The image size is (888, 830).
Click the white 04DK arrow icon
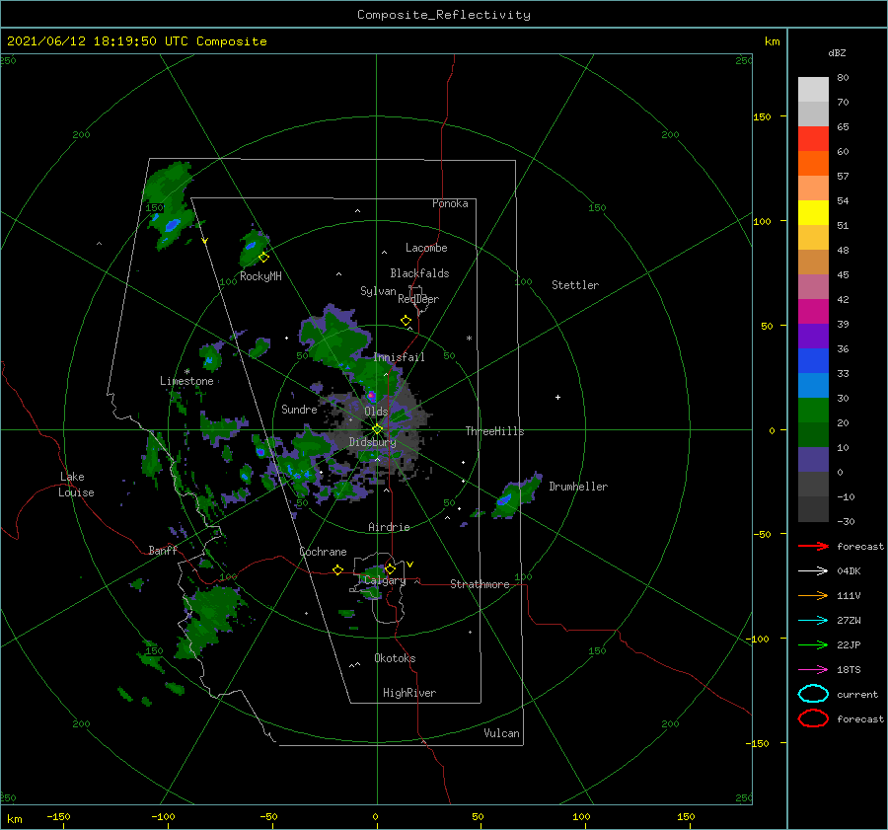pyautogui.click(x=813, y=570)
